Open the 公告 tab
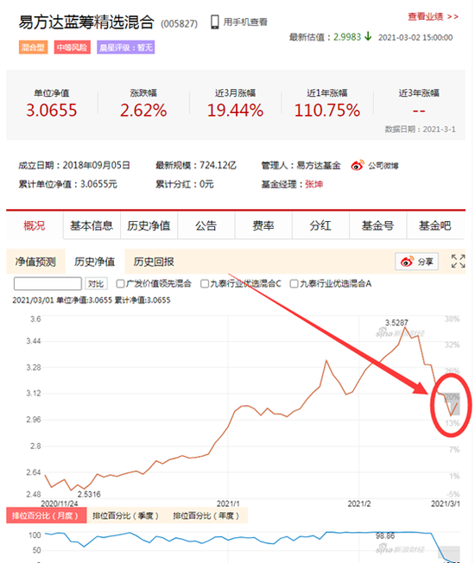 206,226
